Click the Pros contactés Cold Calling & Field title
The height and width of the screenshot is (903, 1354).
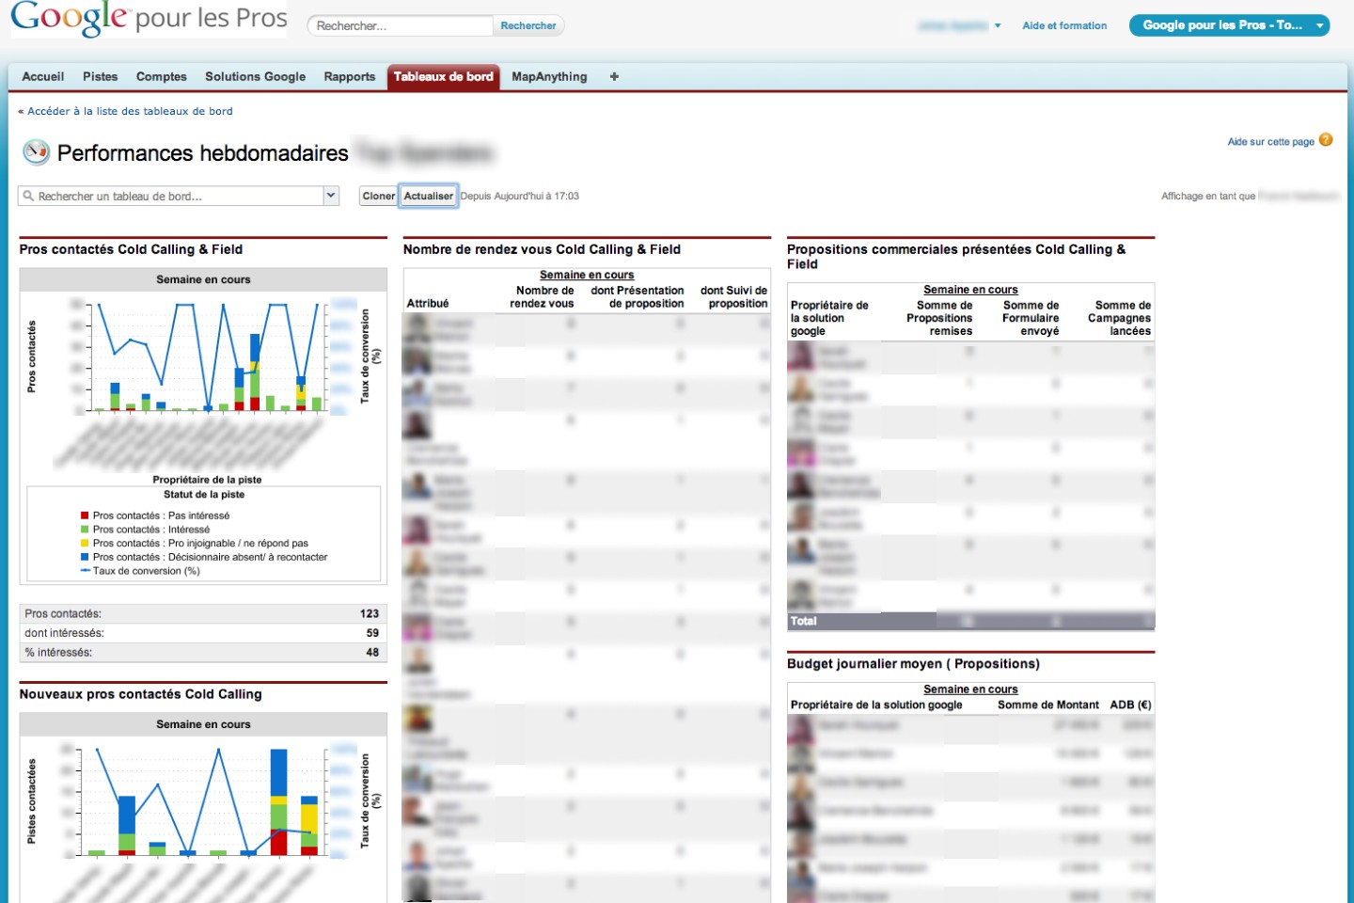pyautogui.click(x=131, y=249)
